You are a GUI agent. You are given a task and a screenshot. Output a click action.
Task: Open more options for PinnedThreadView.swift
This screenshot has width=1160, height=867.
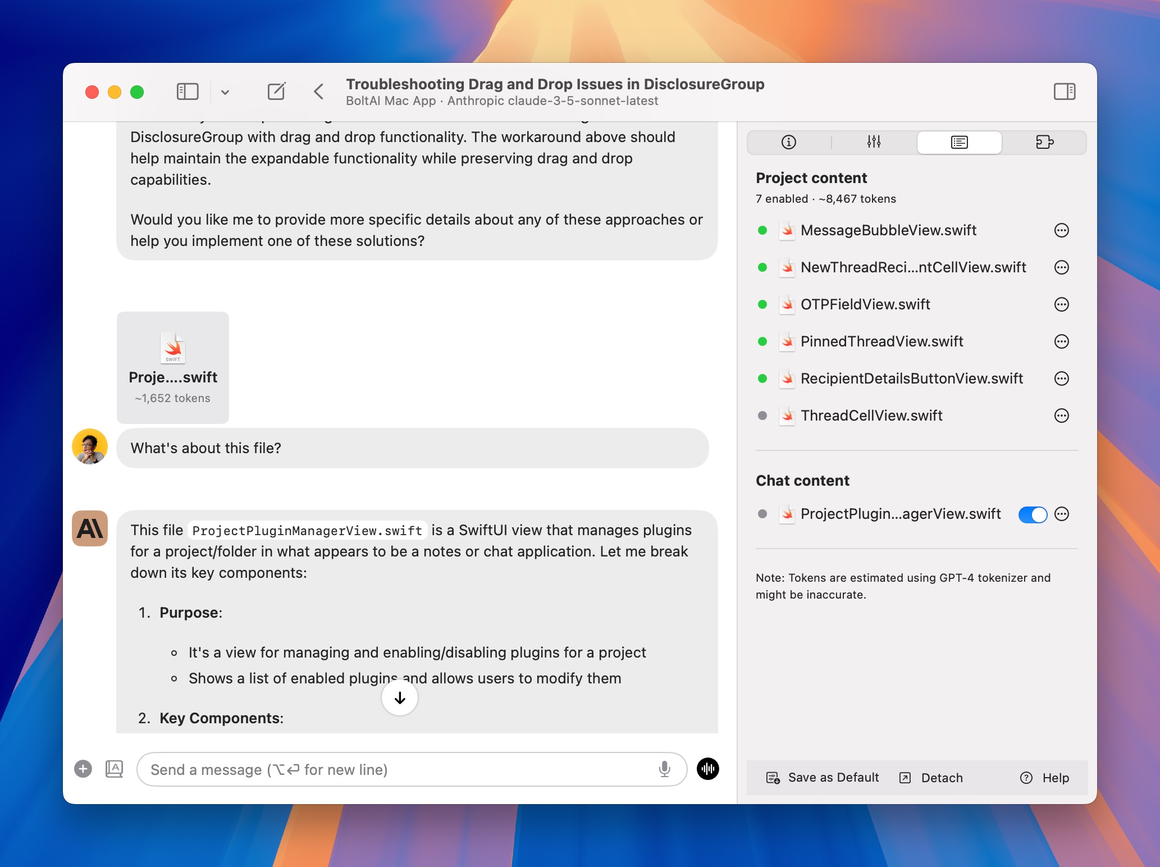[1061, 341]
